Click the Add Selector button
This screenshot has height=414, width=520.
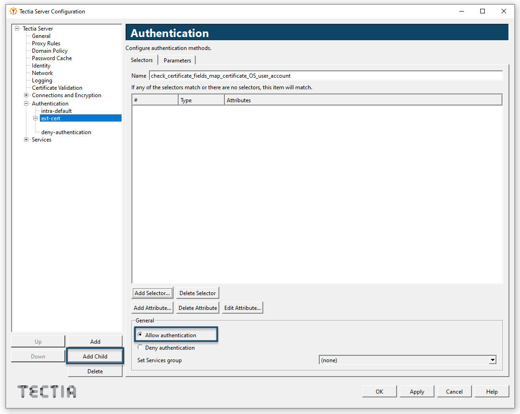point(152,293)
